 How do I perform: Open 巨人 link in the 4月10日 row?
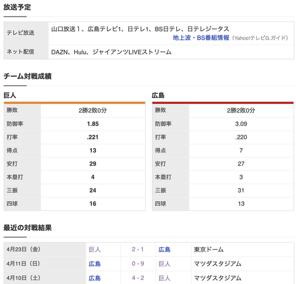(164, 278)
